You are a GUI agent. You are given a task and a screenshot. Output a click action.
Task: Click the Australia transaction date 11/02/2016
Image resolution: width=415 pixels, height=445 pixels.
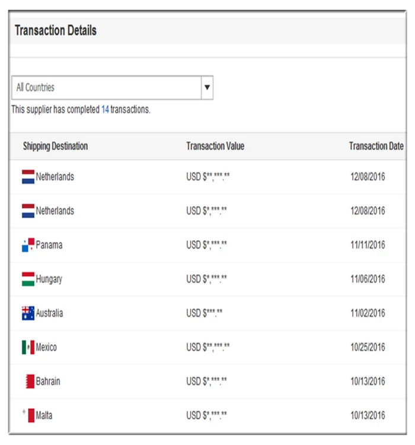tap(368, 313)
